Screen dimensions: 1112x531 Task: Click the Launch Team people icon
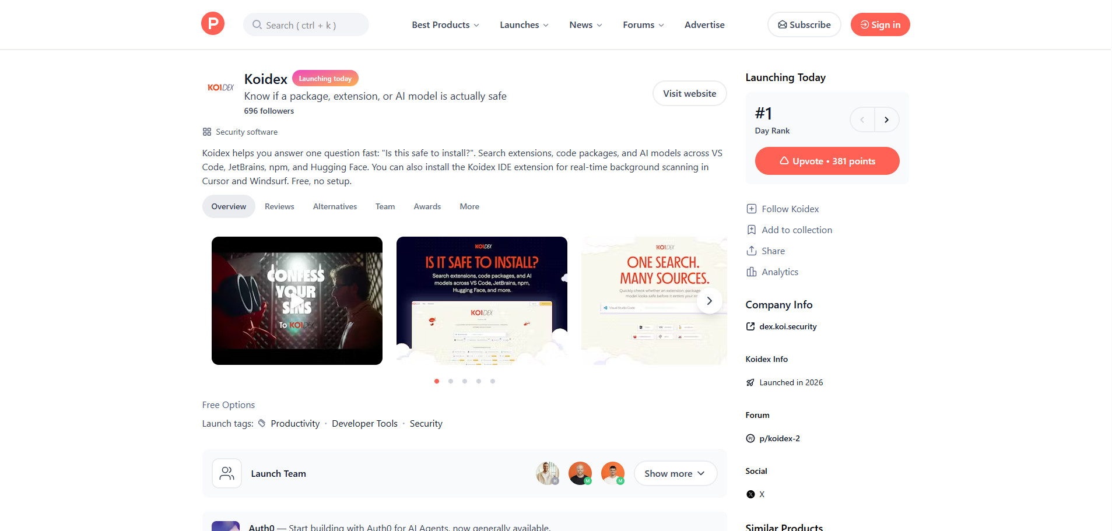(227, 473)
